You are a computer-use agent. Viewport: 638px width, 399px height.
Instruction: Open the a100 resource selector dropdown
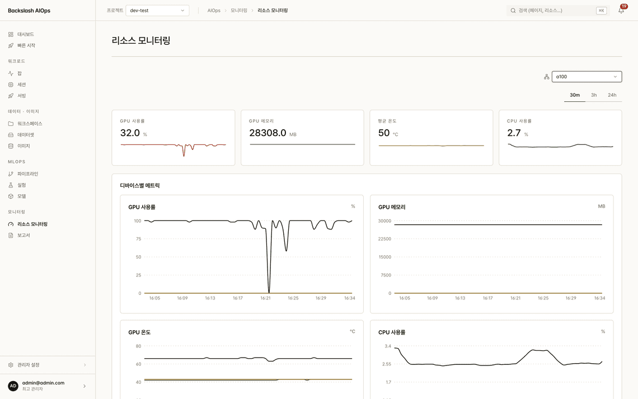pos(587,77)
